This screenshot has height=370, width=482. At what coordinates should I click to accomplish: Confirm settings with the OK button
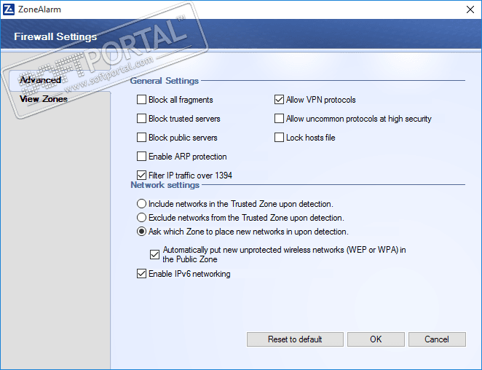376,339
